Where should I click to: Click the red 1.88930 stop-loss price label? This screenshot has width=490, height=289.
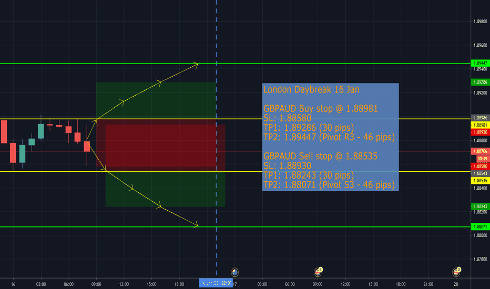[x=480, y=133]
